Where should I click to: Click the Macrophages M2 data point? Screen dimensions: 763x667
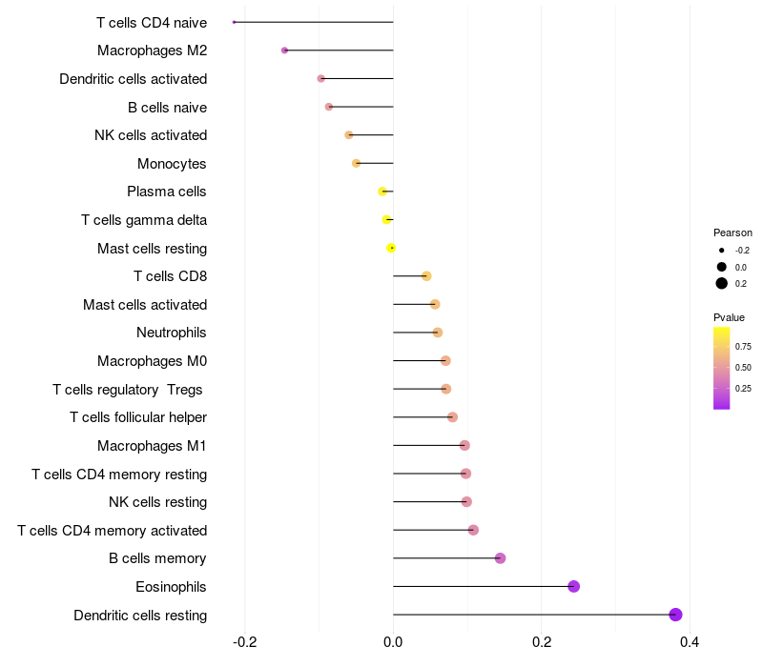tap(284, 51)
